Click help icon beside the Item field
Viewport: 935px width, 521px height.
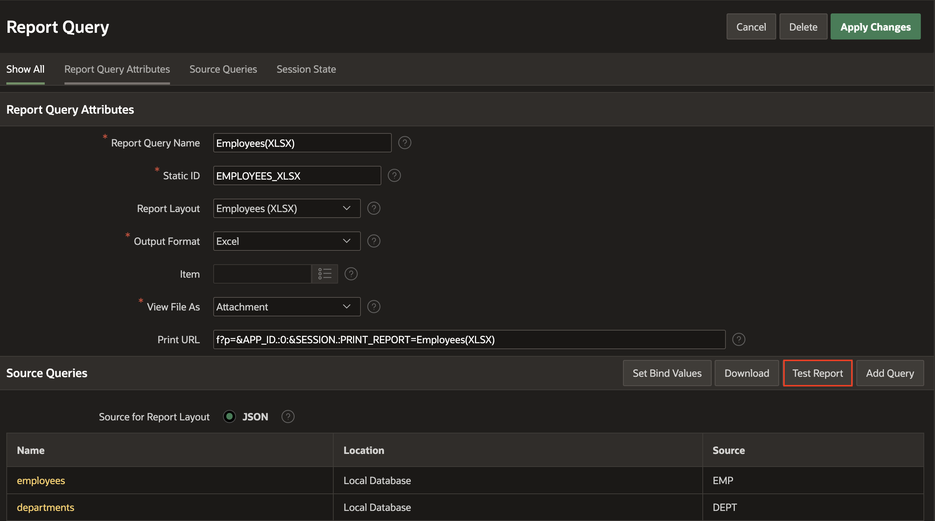(351, 274)
